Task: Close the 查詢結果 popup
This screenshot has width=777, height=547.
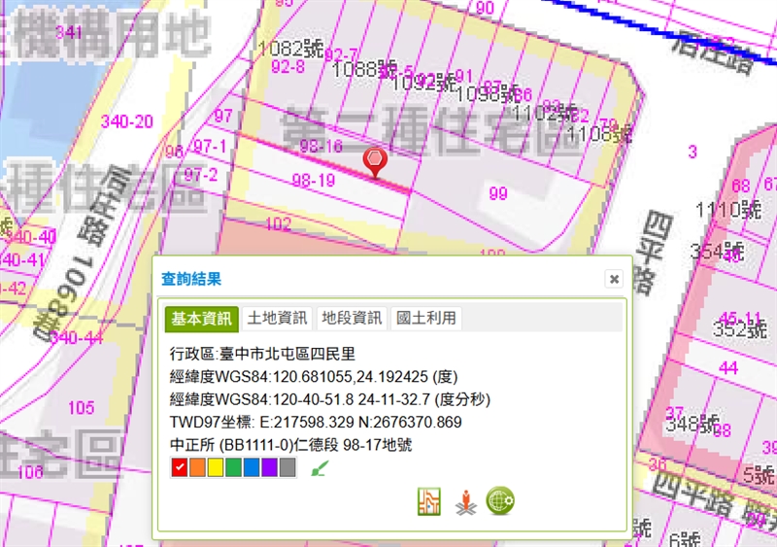Action: pos(614,279)
